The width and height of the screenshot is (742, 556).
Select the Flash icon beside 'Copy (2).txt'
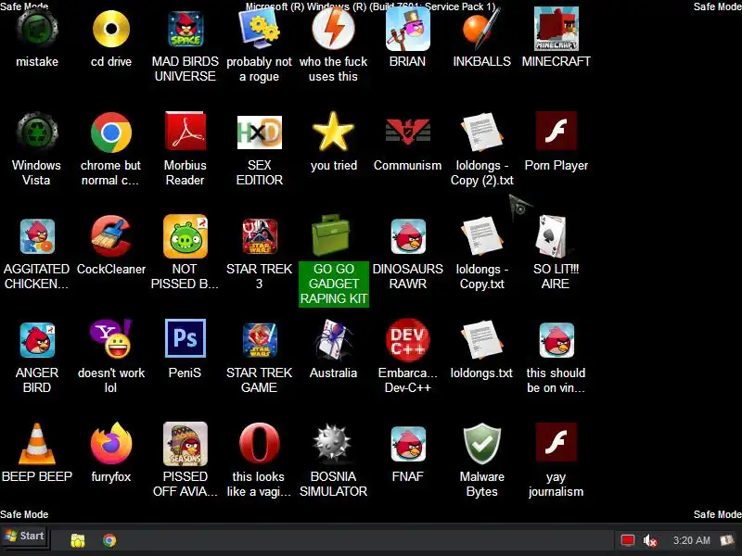(x=556, y=131)
